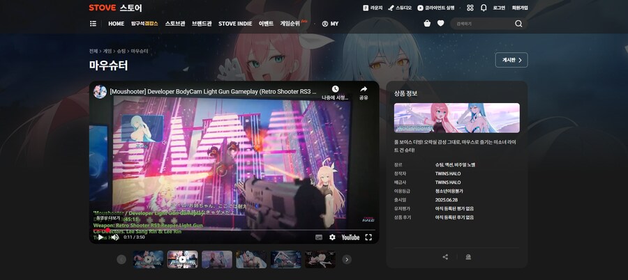Open 방구석캠컴스 menu item
Viewport: 628px width, 280px height.
[x=144, y=24]
